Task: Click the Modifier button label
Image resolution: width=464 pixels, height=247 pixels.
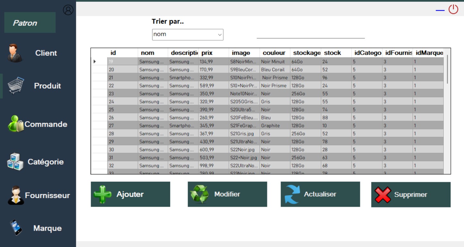Action: (227, 194)
